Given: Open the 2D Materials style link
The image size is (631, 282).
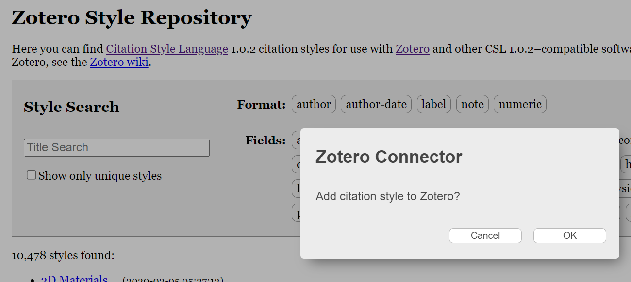Looking at the screenshot, I should coord(74,279).
